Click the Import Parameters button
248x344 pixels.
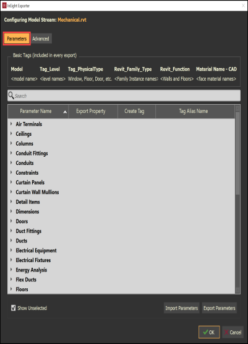[181, 308]
